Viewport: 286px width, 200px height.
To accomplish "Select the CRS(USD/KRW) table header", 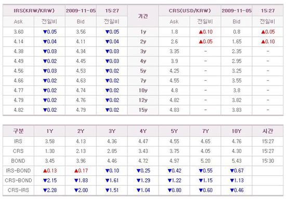I will click(190, 10).
